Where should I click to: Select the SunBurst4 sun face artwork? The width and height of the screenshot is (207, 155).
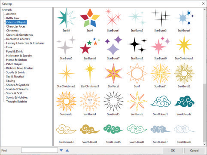click(x=90, y=101)
